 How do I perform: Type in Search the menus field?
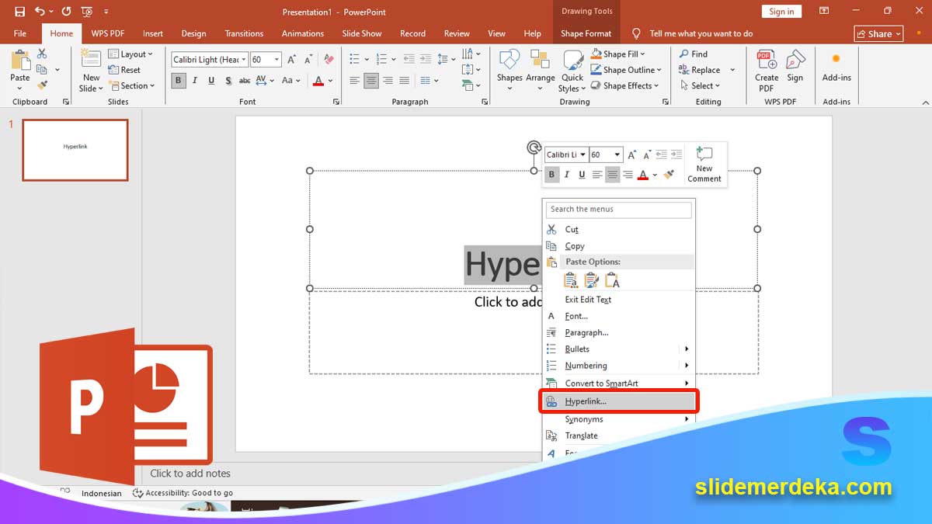[x=619, y=210]
